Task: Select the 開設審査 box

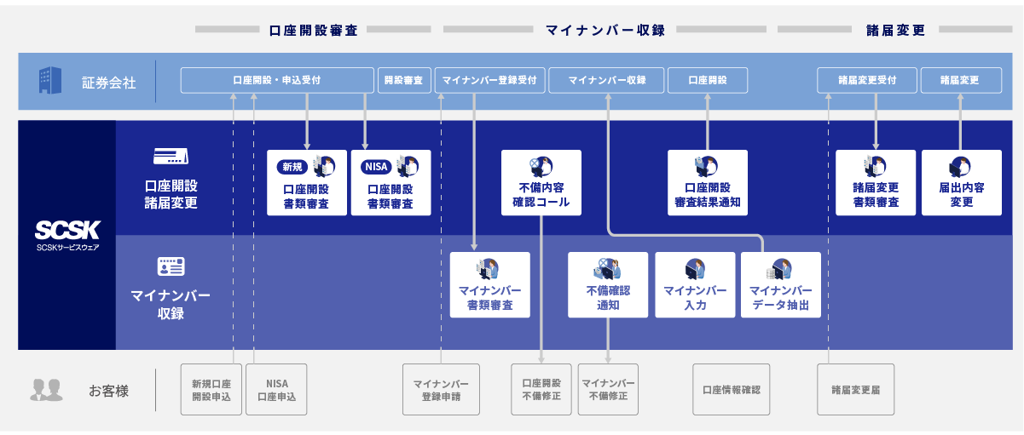Action: click(404, 81)
